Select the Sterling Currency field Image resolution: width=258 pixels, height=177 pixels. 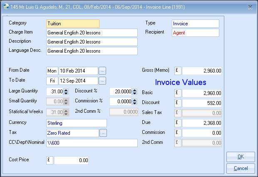point(76,123)
